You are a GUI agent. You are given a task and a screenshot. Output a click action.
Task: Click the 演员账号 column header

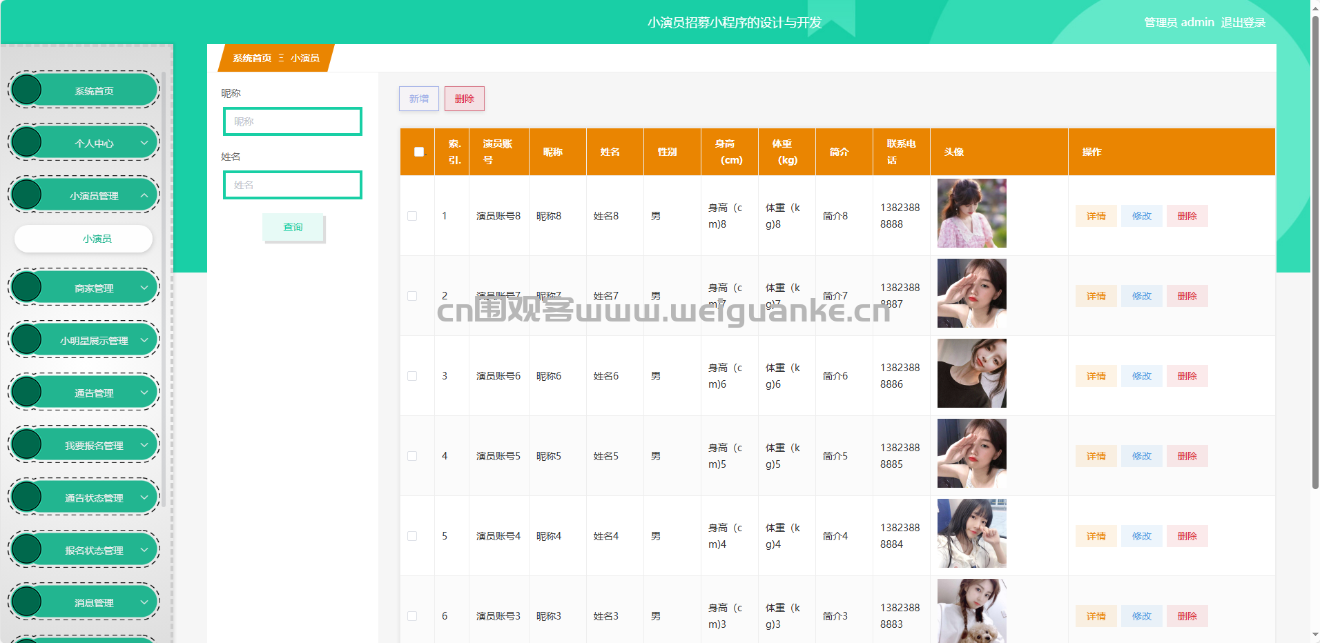(499, 152)
